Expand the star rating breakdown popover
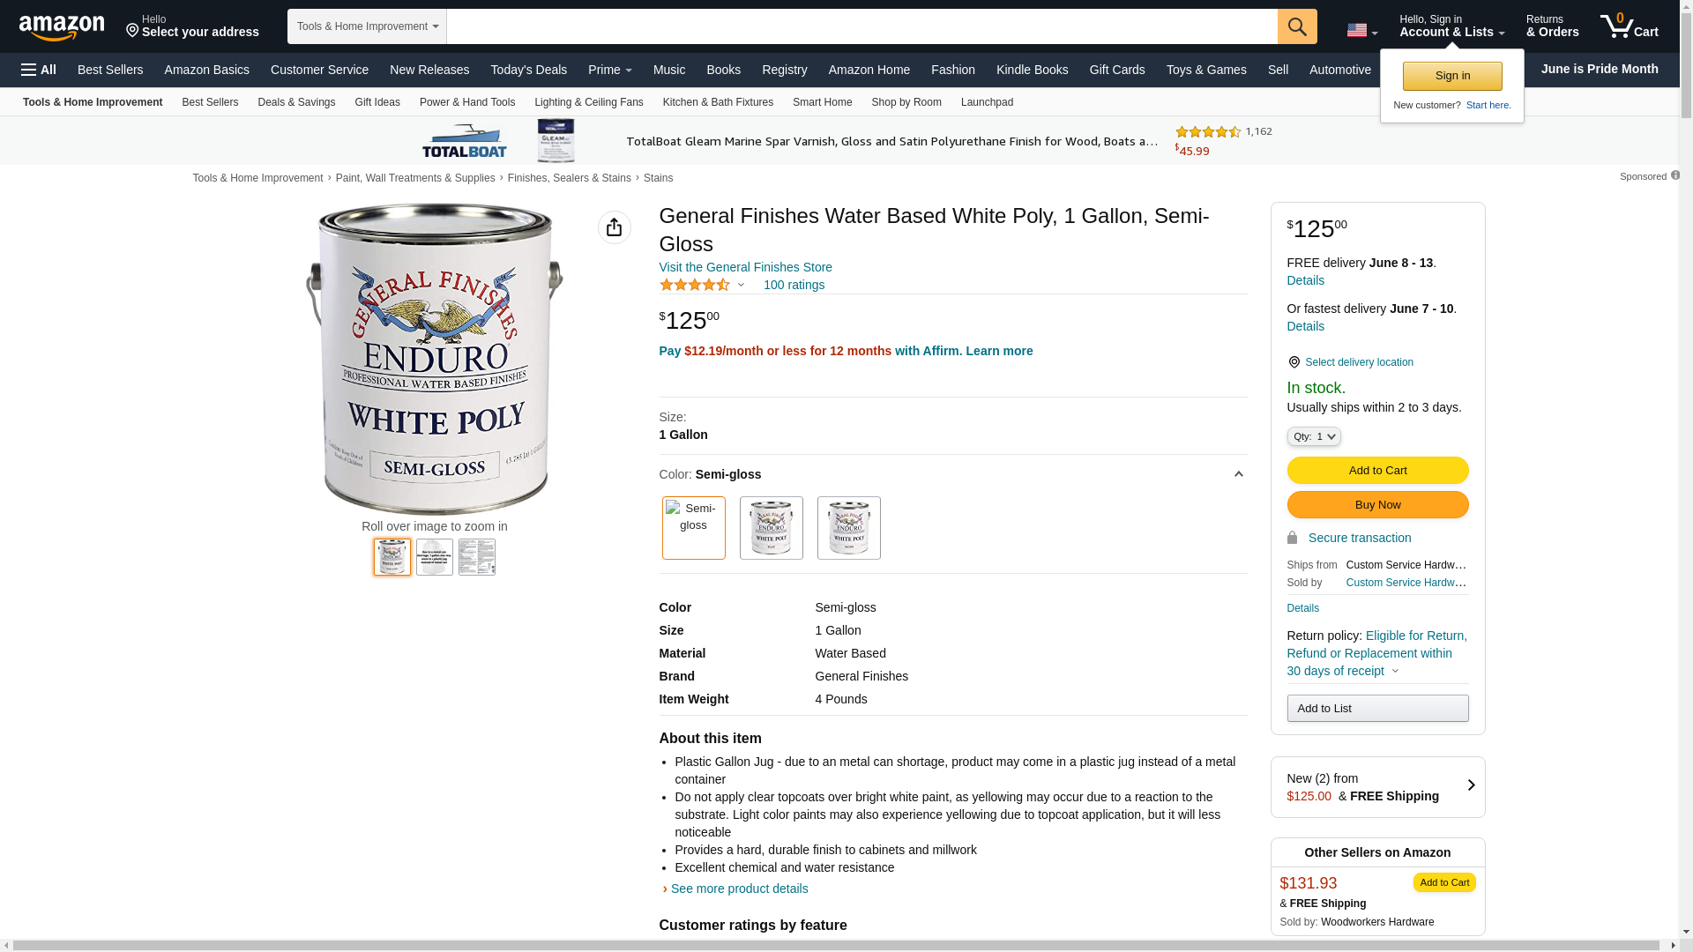The width and height of the screenshot is (1693, 952). click(x=741, y=285)
